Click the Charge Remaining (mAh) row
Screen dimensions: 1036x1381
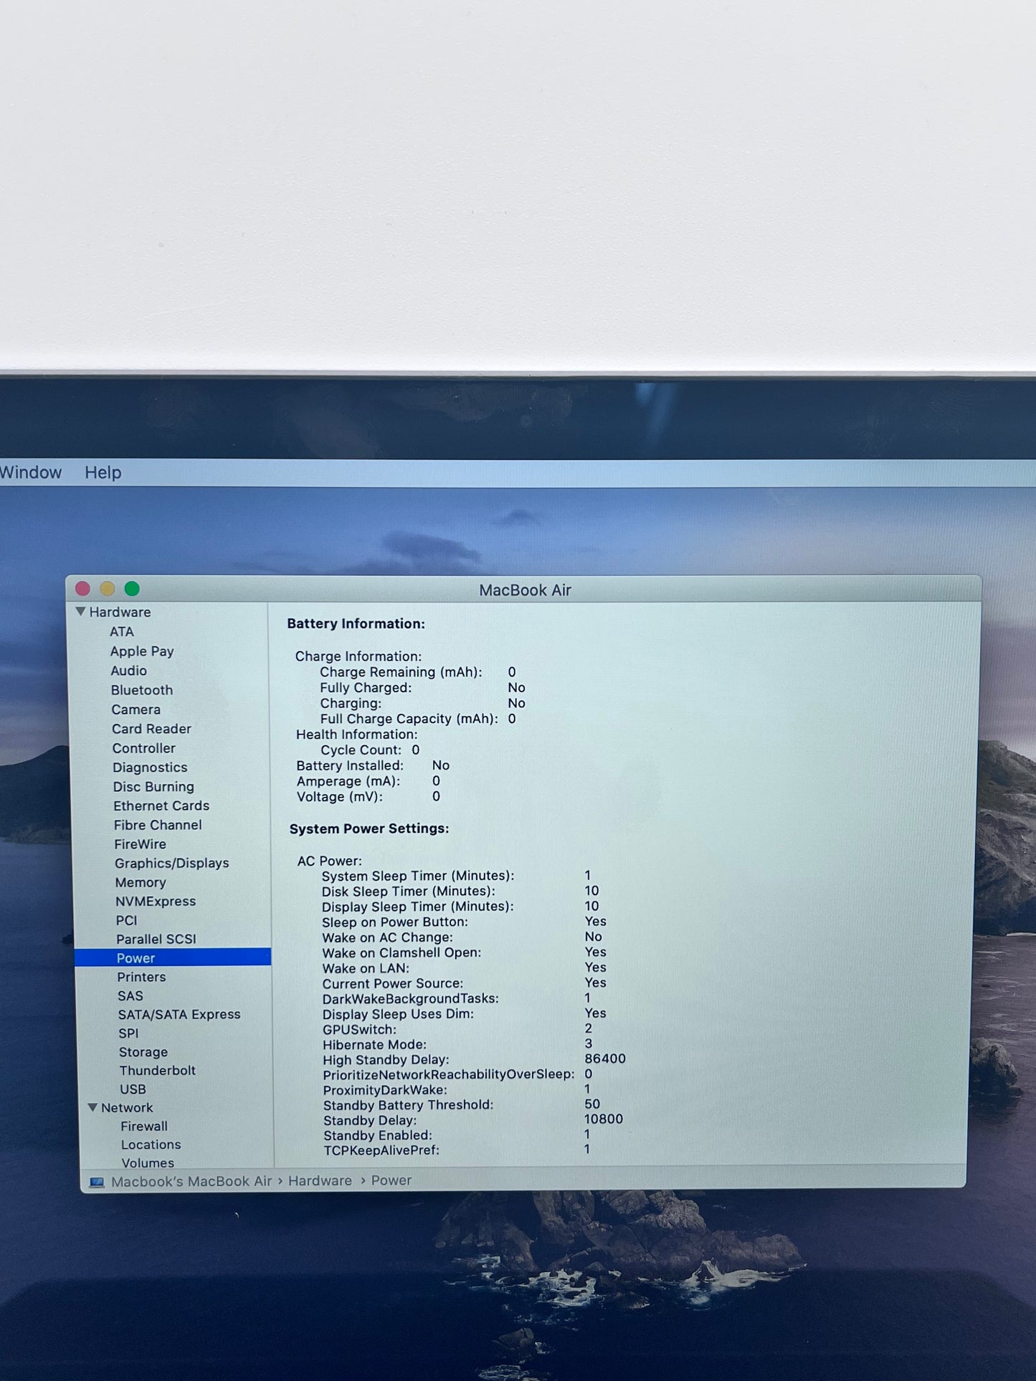[x=418, y=672]
